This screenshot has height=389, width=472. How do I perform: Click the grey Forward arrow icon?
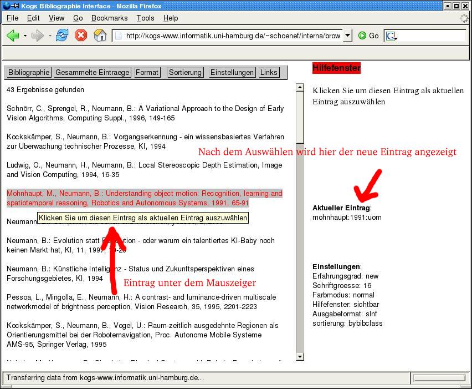click(x=38, y=36)
